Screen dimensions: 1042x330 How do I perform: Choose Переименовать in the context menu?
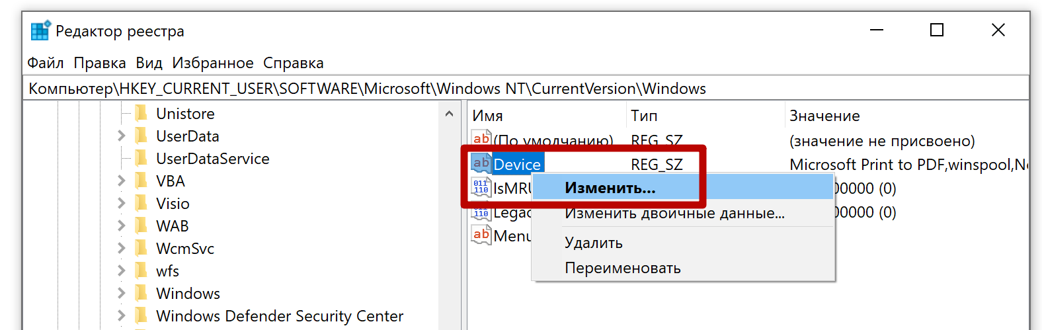coord(622,268)
